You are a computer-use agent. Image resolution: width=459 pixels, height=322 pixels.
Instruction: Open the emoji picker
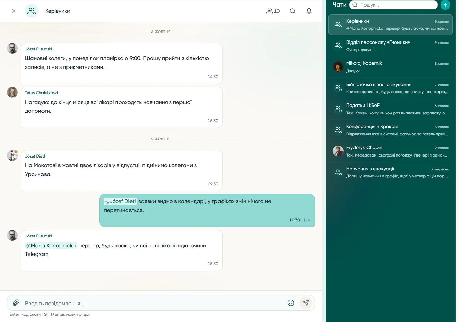click(x=291, y=303)
